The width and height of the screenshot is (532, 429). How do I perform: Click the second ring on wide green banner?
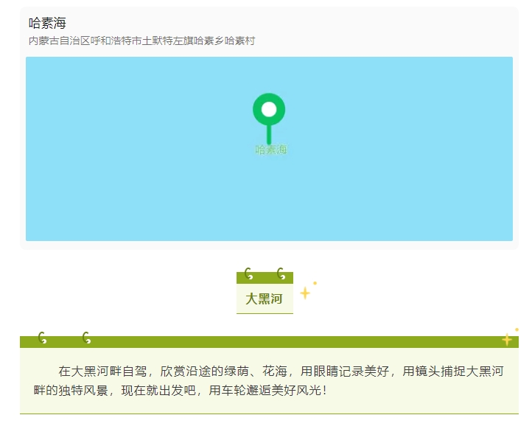coord(86,338)
